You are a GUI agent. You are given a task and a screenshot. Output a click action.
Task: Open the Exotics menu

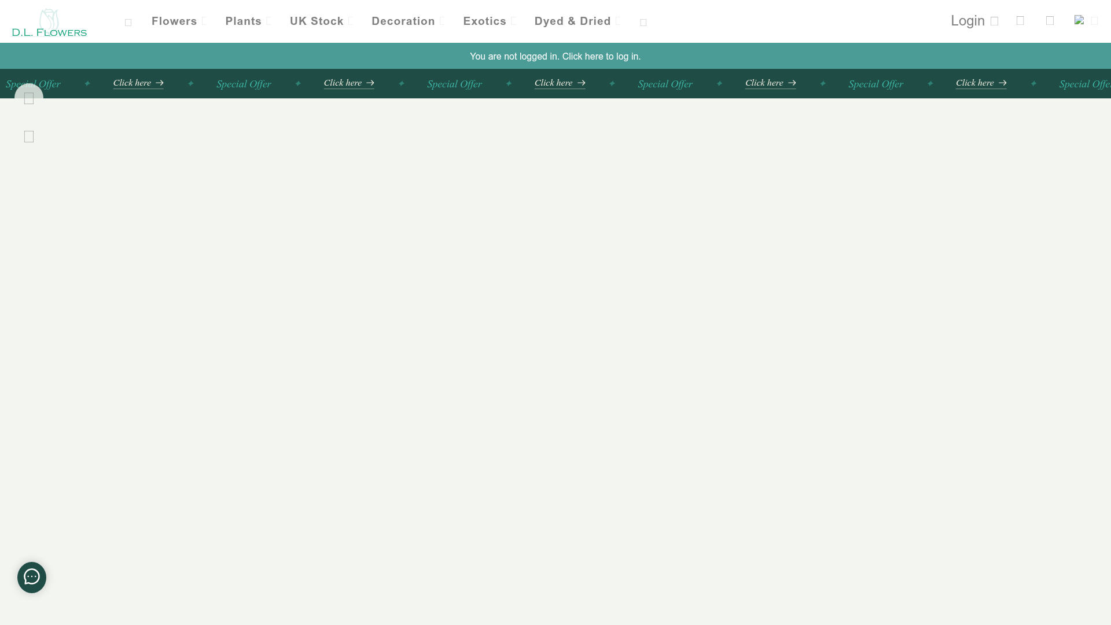pos(485,21)
